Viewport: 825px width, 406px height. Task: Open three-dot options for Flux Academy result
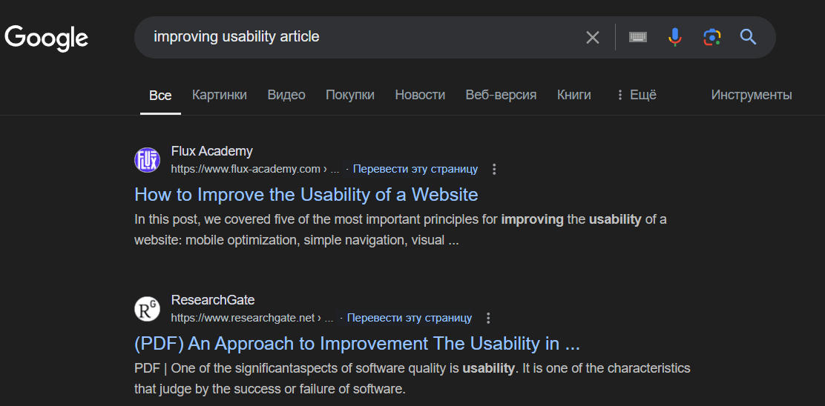click(x=495, y=169)
